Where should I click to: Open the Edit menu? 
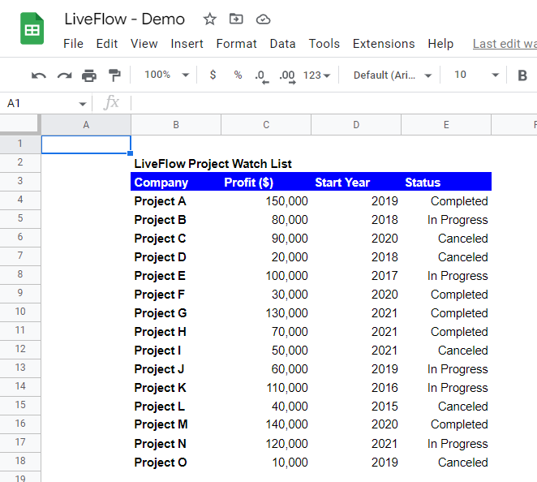[x=107, y=44]
